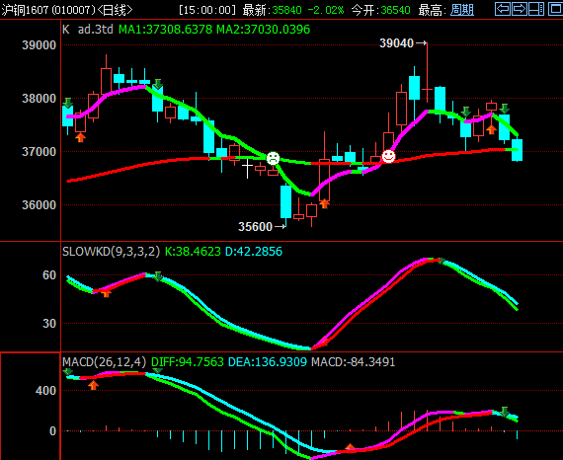Click the white smiley face crossover marker

point(388,156)
